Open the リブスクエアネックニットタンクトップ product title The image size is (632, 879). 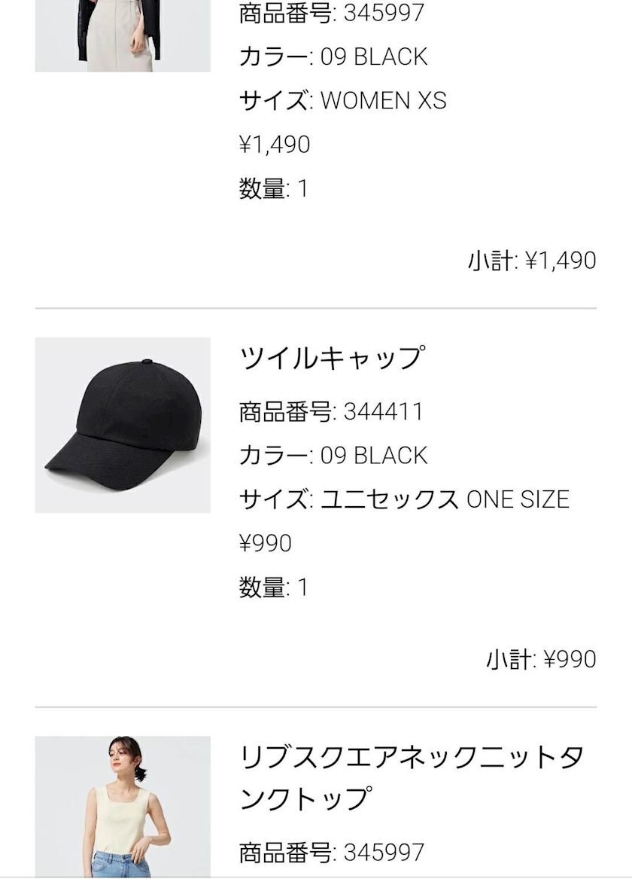click(411, 777)
